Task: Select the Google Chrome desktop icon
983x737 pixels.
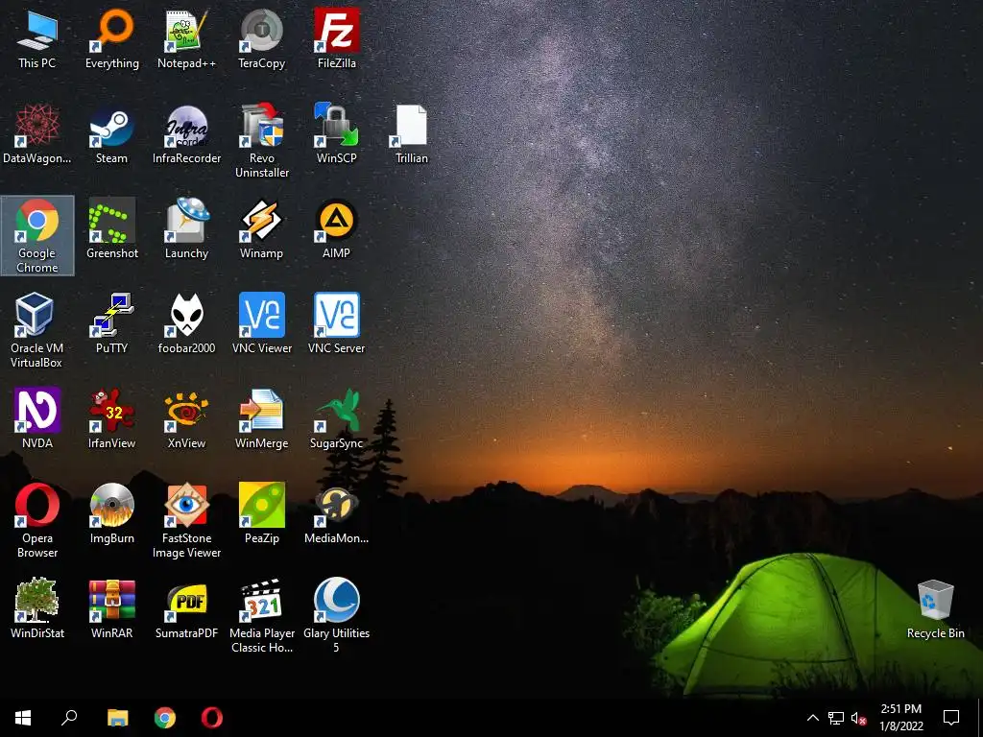Action: pos(37,236)
